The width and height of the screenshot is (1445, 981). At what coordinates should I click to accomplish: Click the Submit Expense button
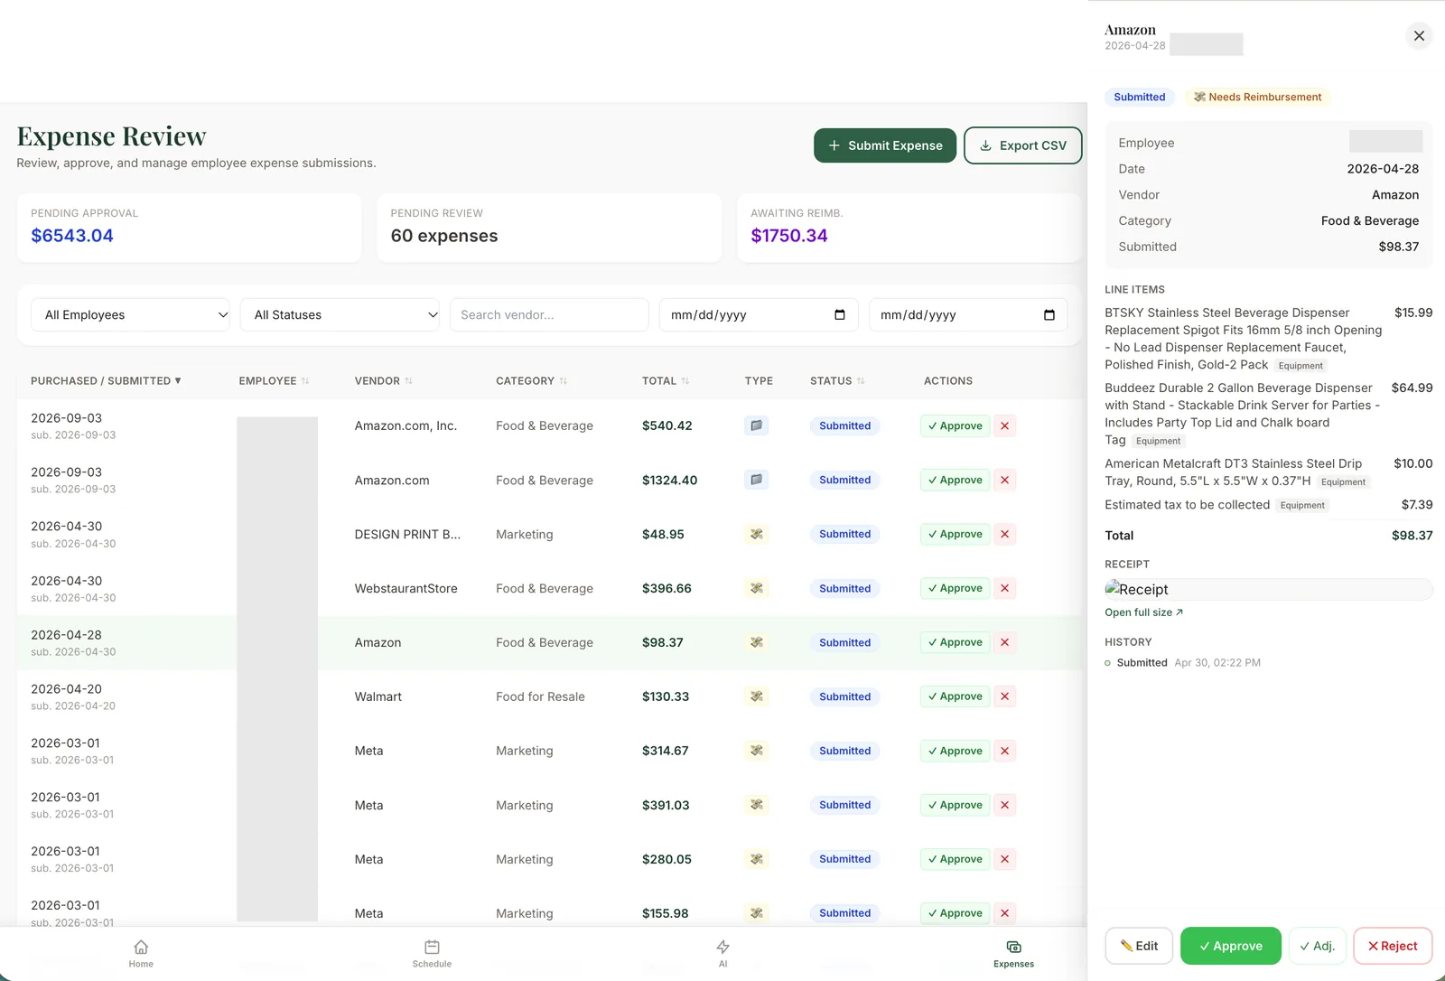[885, 145]
